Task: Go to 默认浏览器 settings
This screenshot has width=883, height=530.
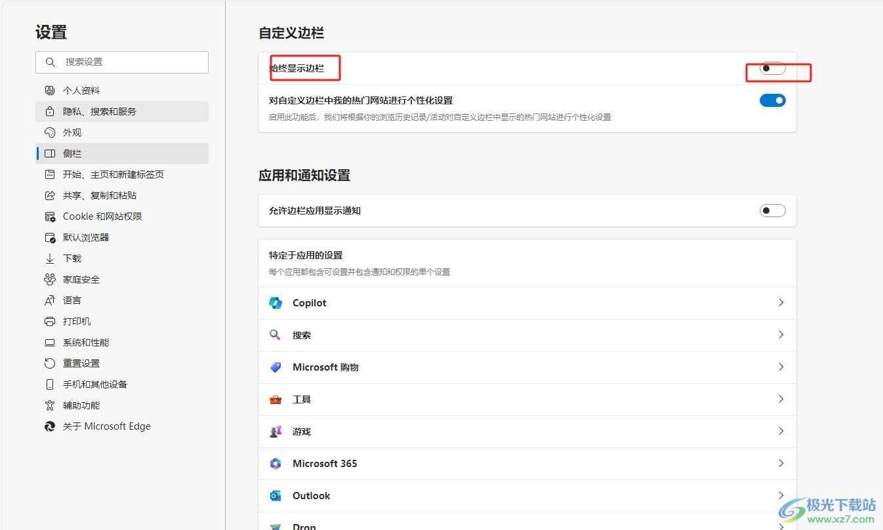Action: click(x=122, y=237)
